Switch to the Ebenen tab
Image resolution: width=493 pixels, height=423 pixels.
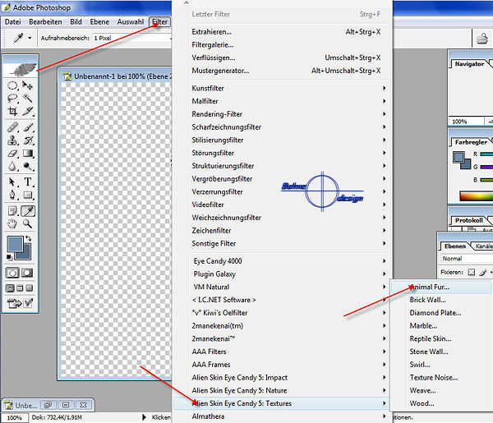tap(454, 246)
